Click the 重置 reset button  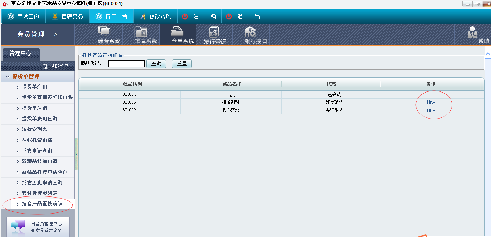pos(182,64)
